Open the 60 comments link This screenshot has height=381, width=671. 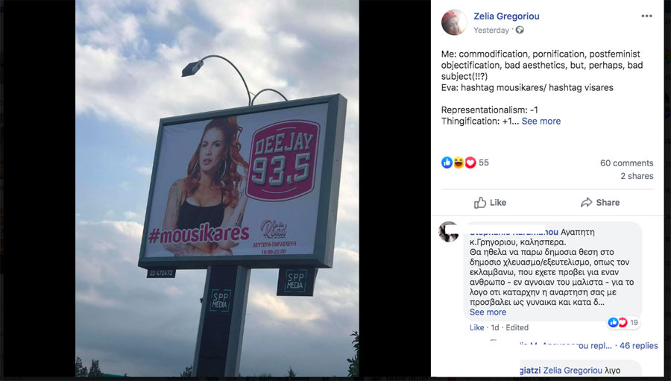point(626,163)
